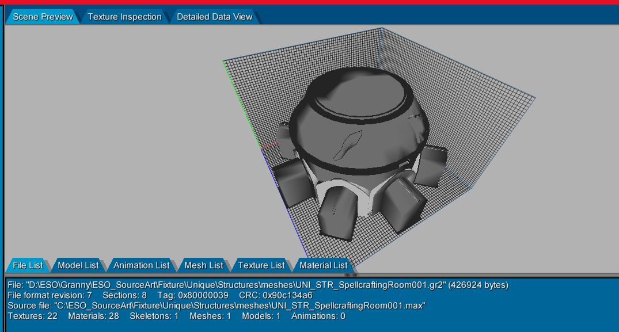Click the 'Animations: 0' count
This screenshot has width=619, height=332.
pos(318,316)
